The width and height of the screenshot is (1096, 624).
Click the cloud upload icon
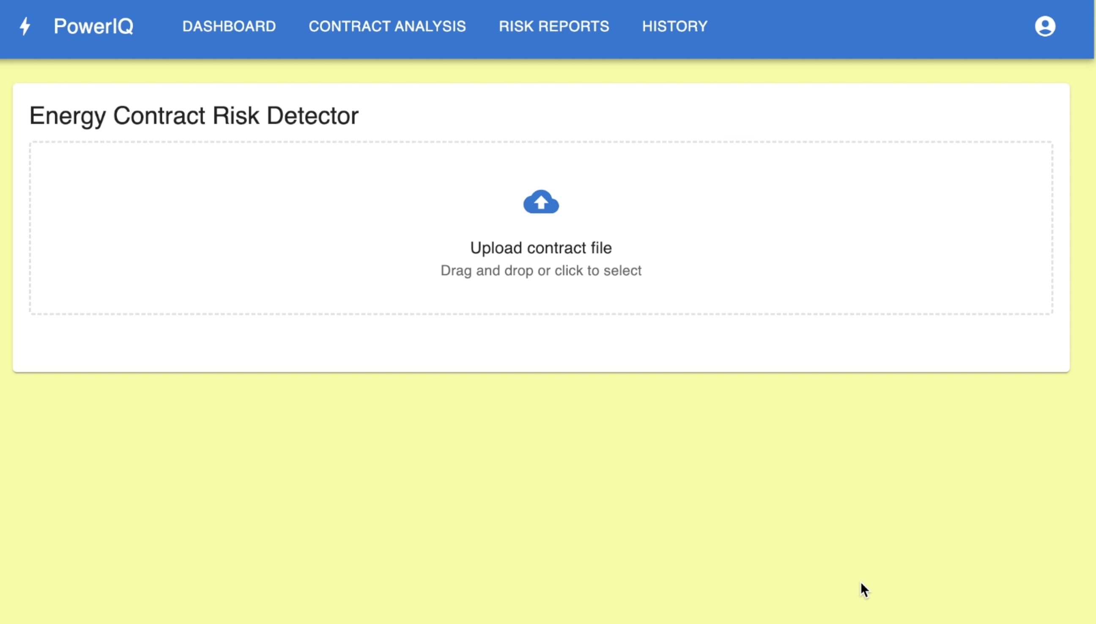[541, 202]
